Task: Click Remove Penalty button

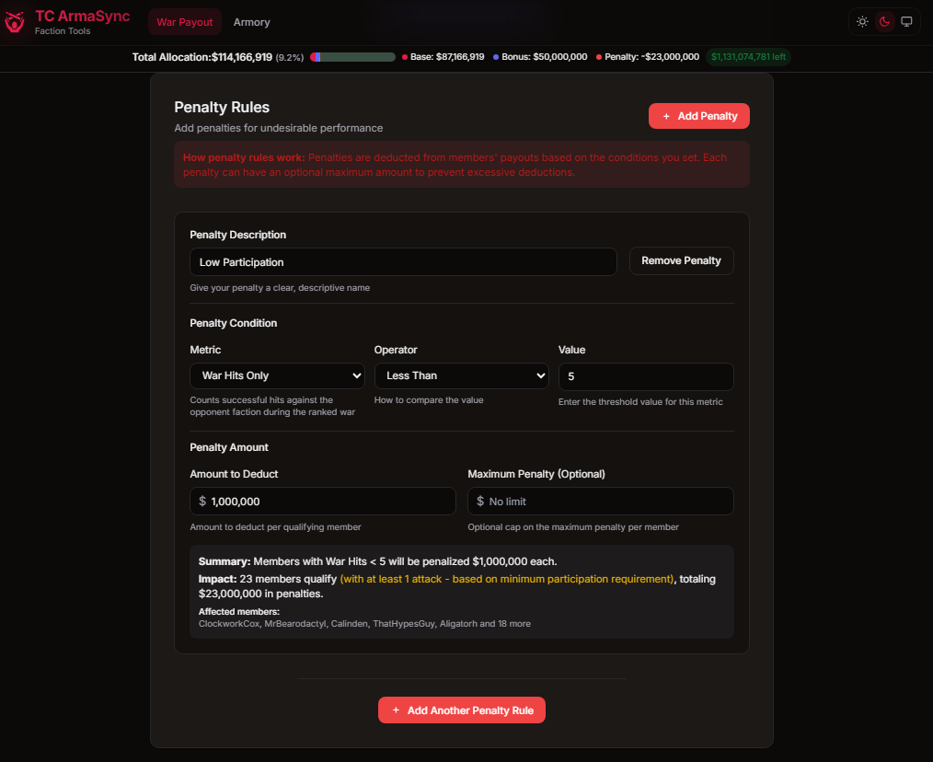Action: [x=681, y=260]
